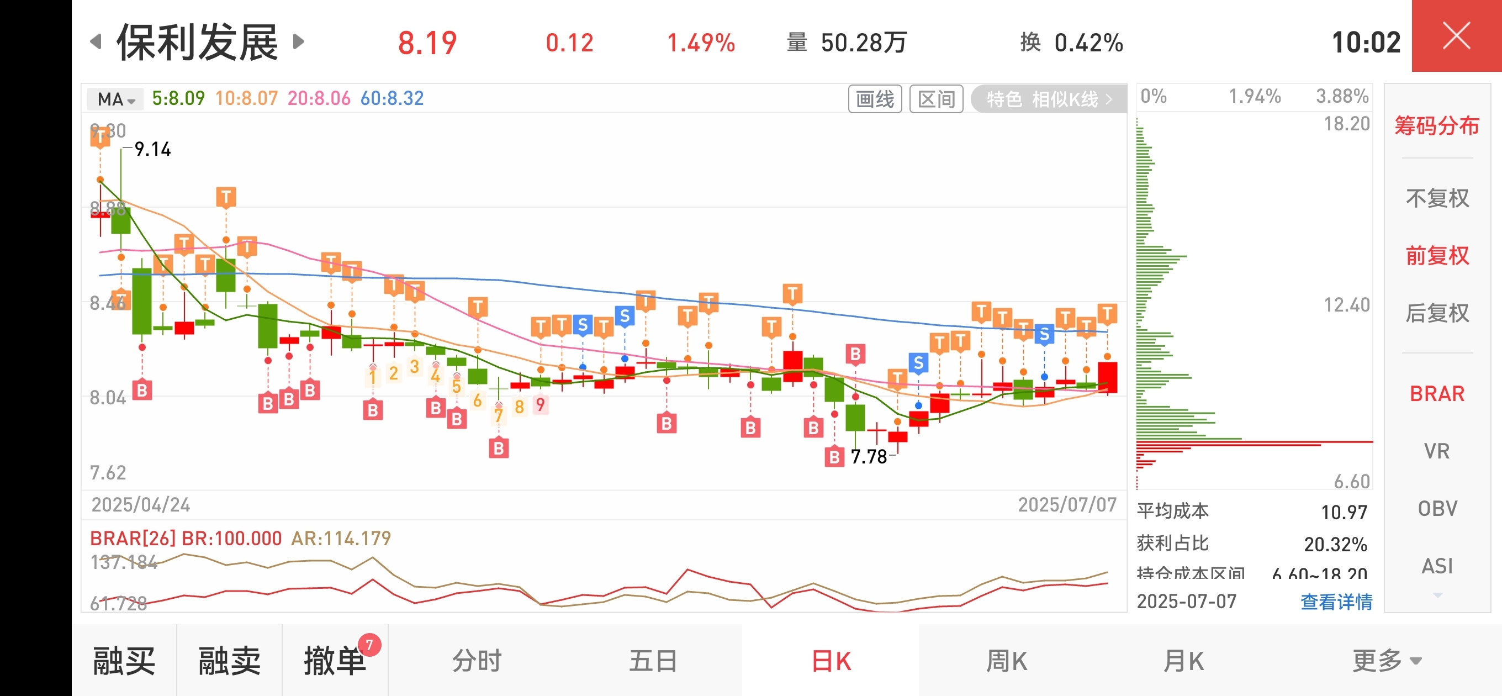
Task: Switch to 前复权 price adjustment
Action: click(x=1437, y=256)
